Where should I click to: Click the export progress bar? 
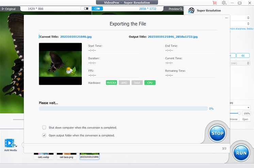pyautogui.click(x=123, y=108)
